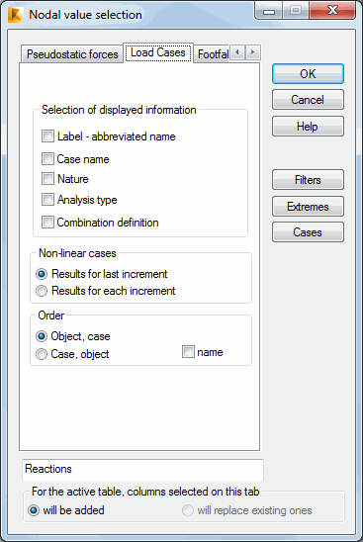This screenshot has height=542, width=363.
Task: Confirm with the OK button
Action: 308,73
